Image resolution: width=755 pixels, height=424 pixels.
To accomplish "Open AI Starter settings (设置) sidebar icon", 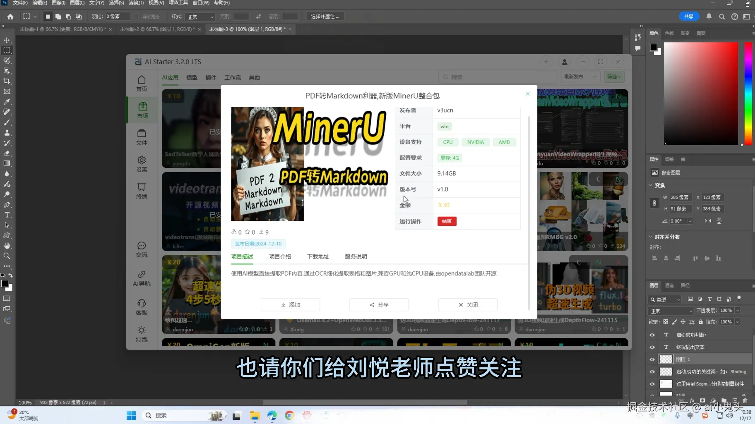I will click(142, 164).
